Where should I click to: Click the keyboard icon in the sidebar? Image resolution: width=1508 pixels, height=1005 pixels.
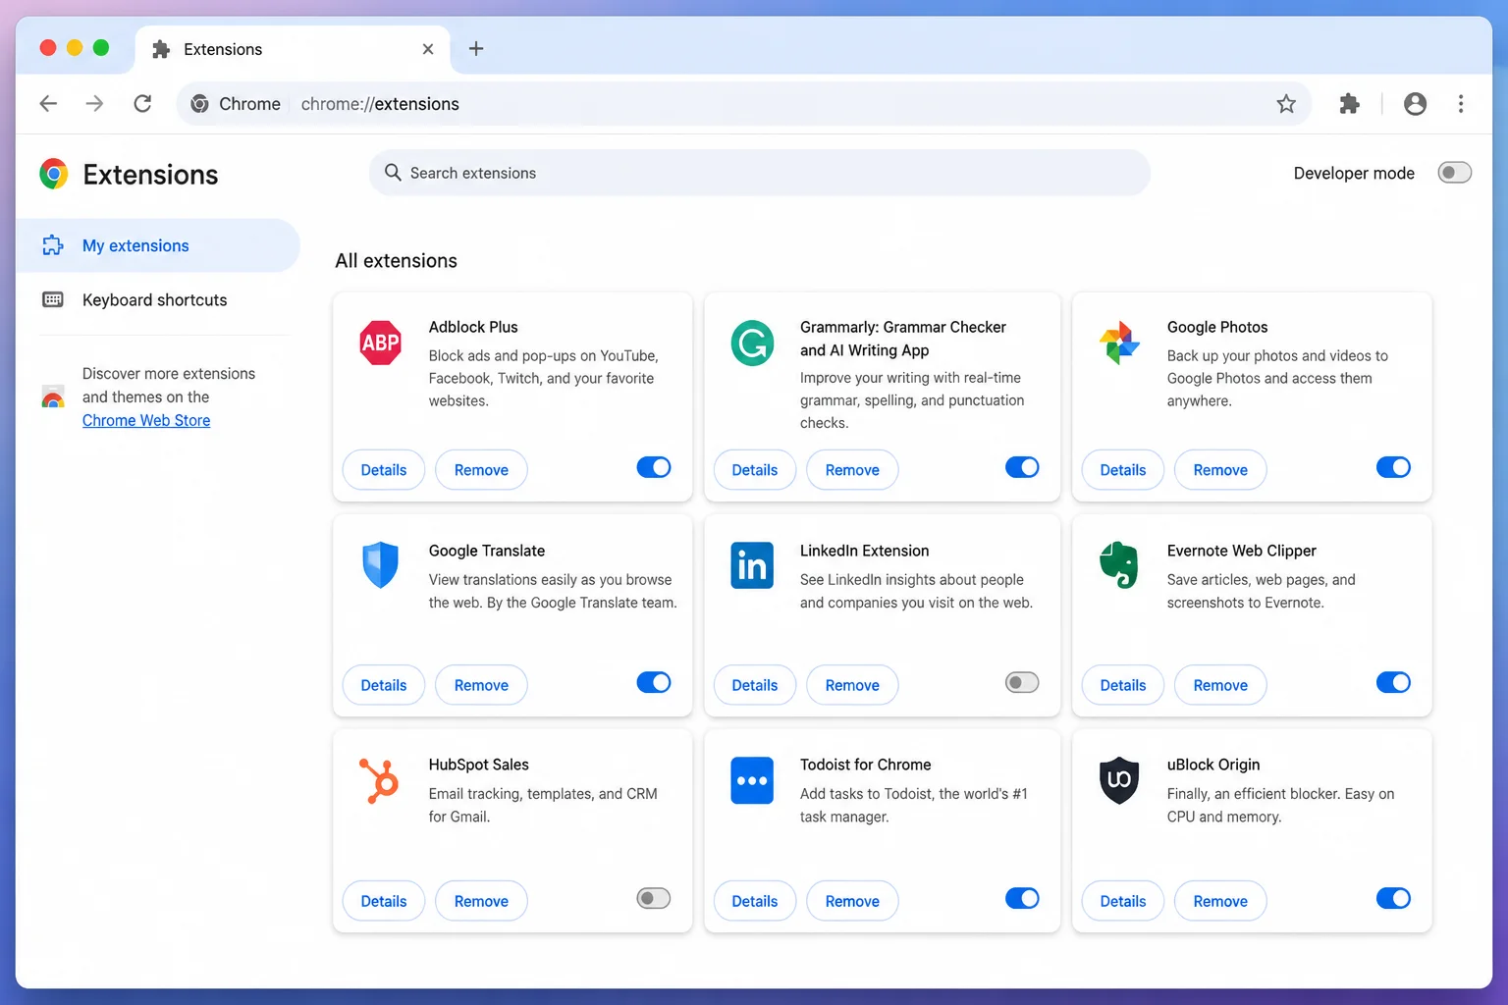click(53, 299)
